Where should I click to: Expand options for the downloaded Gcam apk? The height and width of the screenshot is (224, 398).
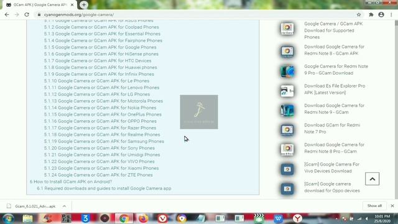pos(64,206)
